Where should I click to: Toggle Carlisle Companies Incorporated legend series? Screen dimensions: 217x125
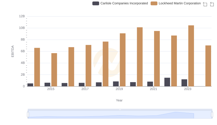click(x=120, y=3)
